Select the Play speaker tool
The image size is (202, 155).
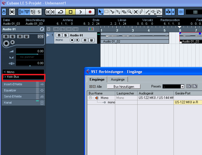(x=153, y=12)
